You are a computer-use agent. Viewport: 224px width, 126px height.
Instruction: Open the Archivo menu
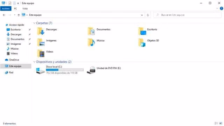click(x=6, y=8)
